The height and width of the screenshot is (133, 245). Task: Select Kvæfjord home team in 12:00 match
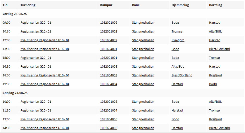pos(178,40)
